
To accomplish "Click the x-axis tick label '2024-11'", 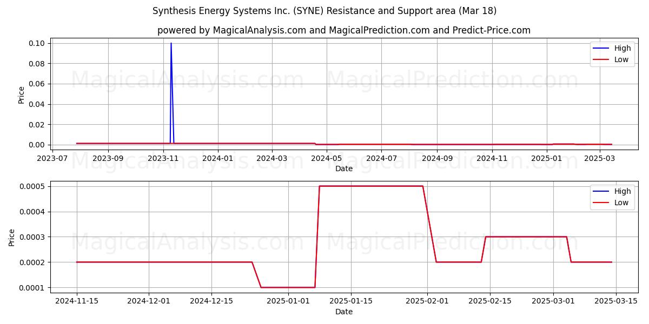I will 492,158.
